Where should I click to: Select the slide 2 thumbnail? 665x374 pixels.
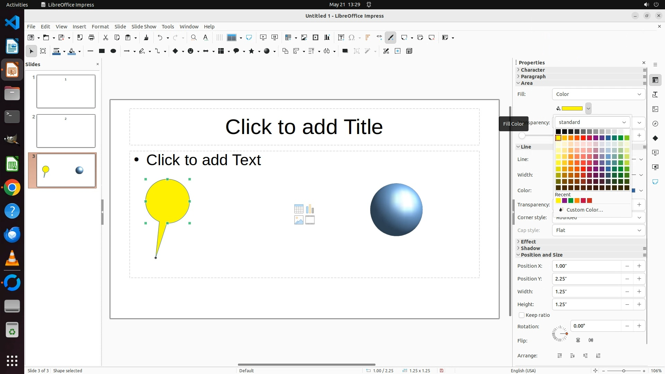pos(66,131)
